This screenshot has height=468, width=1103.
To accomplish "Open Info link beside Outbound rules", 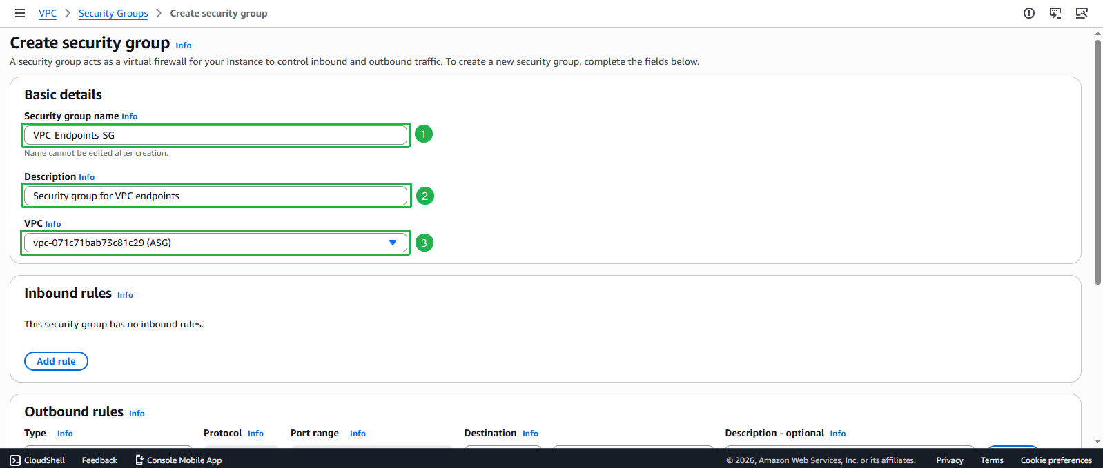I will click(137, 414).
